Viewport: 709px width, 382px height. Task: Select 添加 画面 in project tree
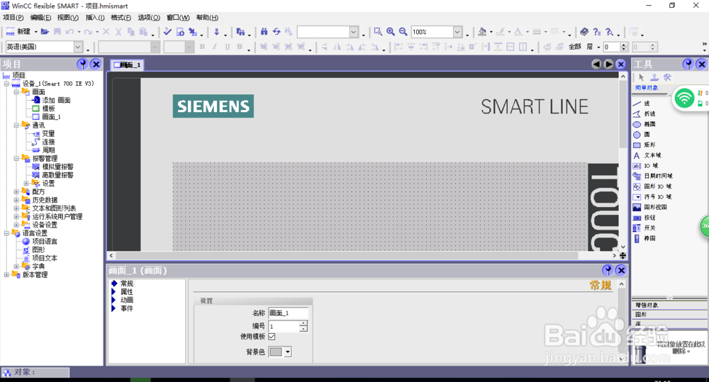click(56, 101)
